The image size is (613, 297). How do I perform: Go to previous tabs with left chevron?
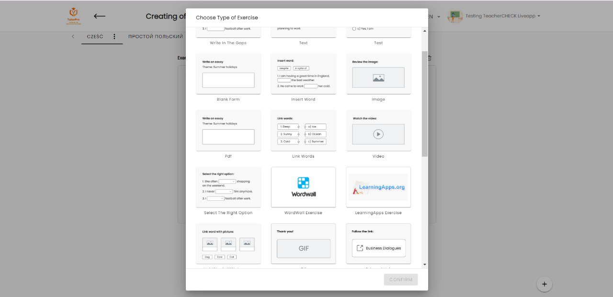(x=73, y=36)
